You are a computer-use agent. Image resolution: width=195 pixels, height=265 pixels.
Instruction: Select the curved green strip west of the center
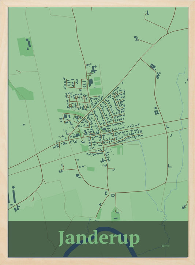click(x=71, y=112)
